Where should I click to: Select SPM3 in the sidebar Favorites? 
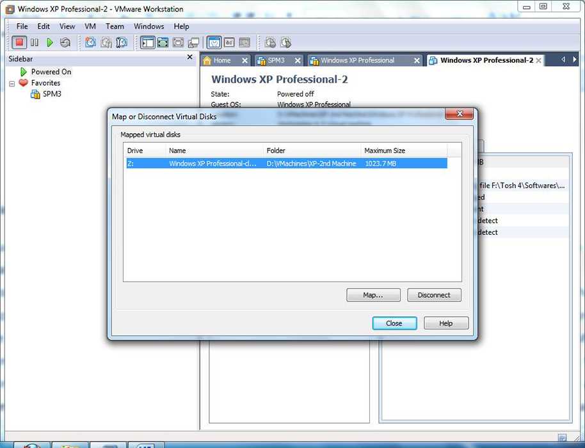click(x=52, y=94)
